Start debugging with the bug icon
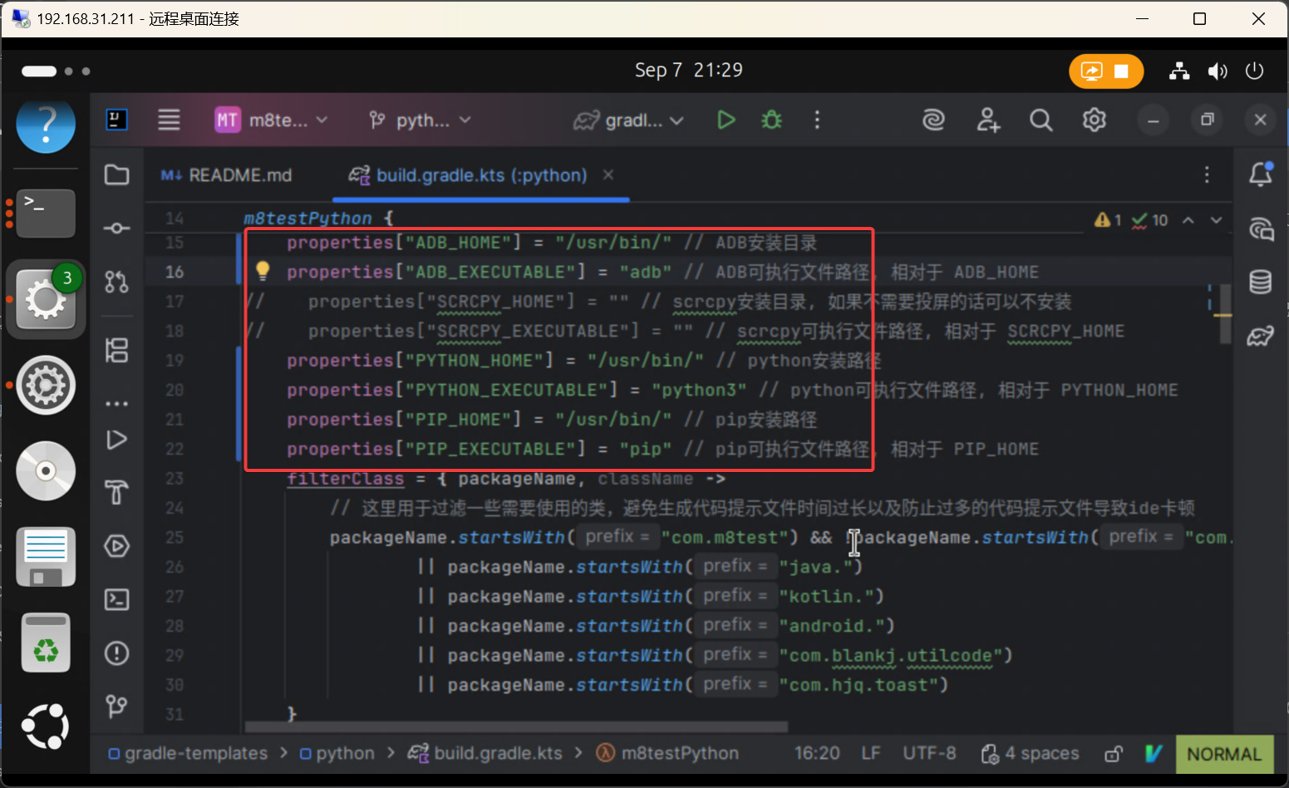The width and height of the screenshot is (1289, 788). tap(771, 121)
